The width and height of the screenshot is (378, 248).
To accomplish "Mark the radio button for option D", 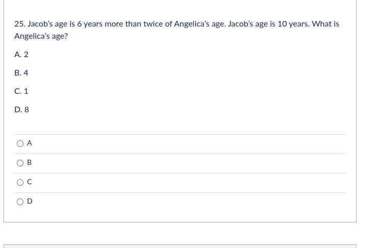I will (20, 202).
